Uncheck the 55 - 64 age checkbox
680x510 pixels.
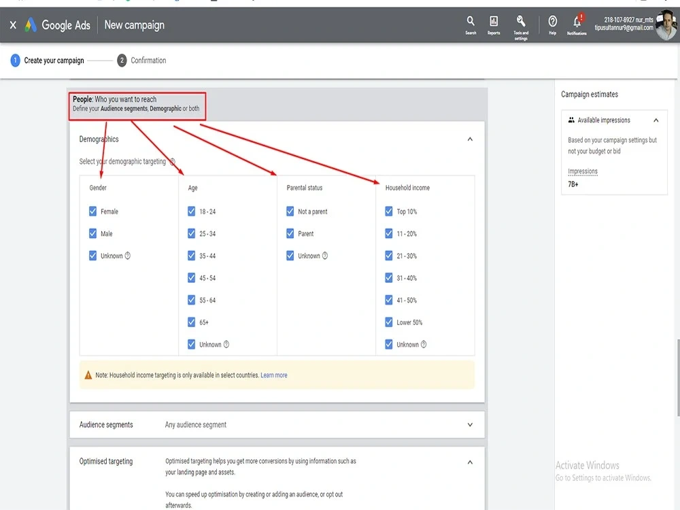191,300
